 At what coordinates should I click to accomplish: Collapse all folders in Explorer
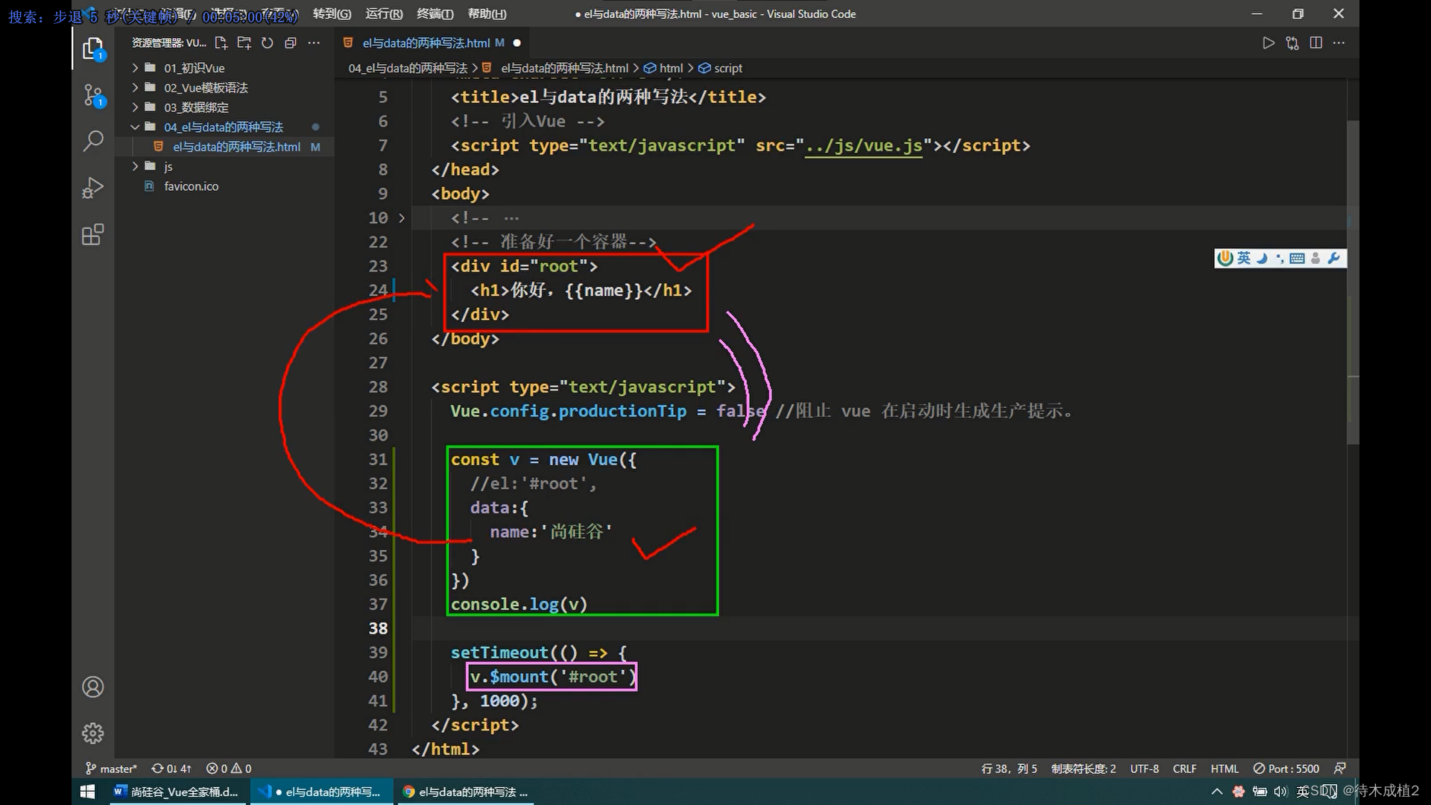pos(291,43)
